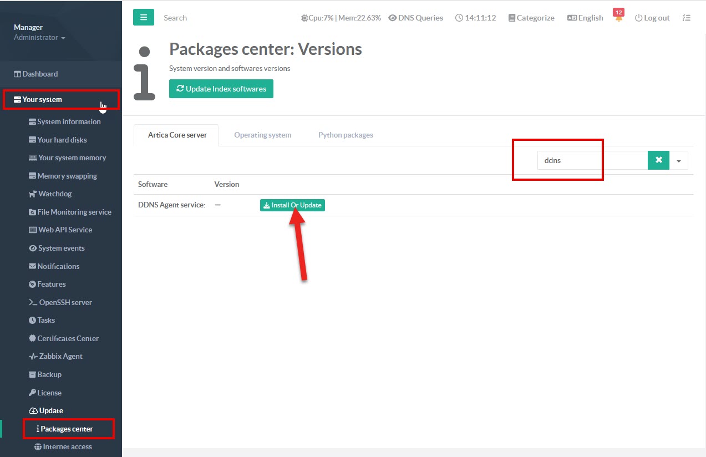Open OpenSSH server settings
706x457 pixels.
point(65,302)
